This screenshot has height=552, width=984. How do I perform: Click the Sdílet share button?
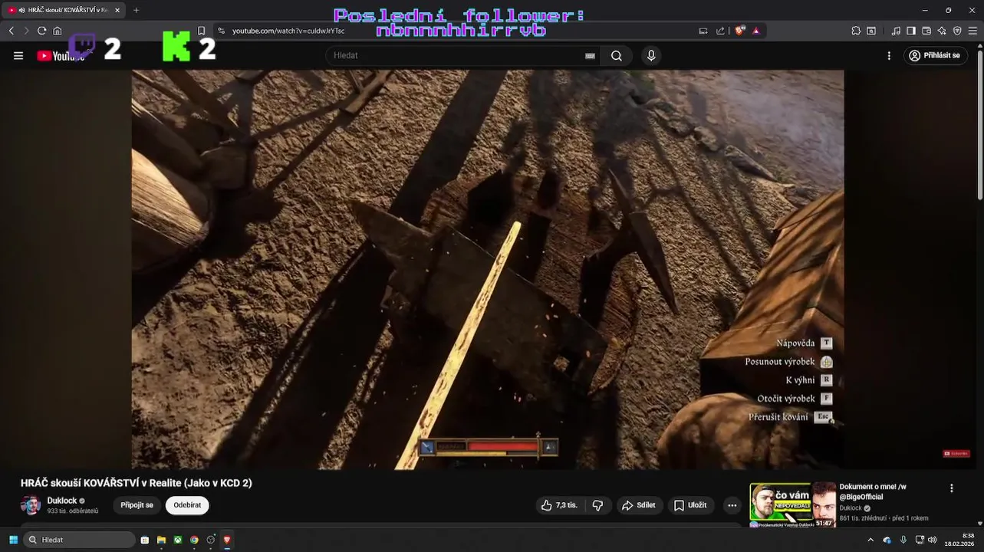pyautogui.click(x=639, y=505)
